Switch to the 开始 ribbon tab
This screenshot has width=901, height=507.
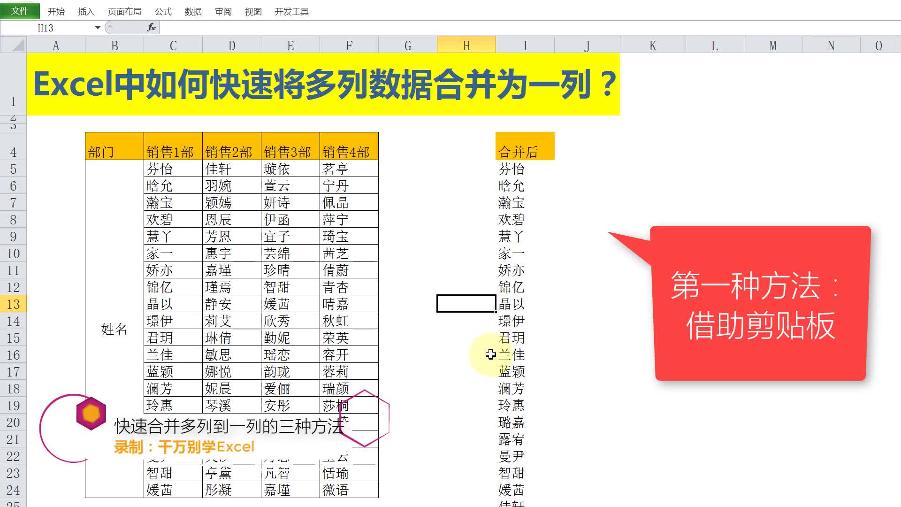56,12
